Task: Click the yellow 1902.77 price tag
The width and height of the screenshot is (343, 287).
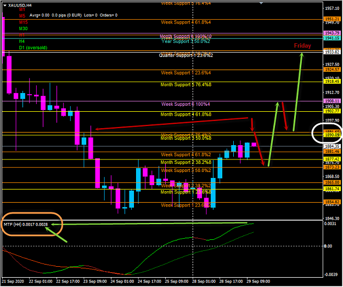Action: (x=332, y=111)
